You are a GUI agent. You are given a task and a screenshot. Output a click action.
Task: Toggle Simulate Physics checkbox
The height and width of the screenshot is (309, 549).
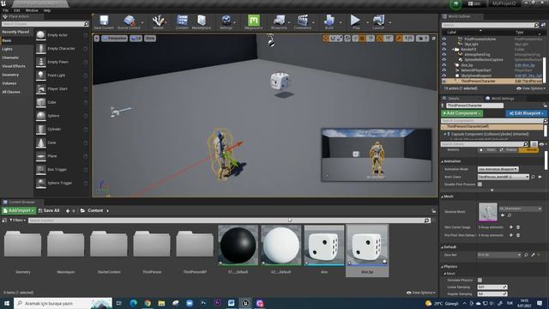coord(480,281)
